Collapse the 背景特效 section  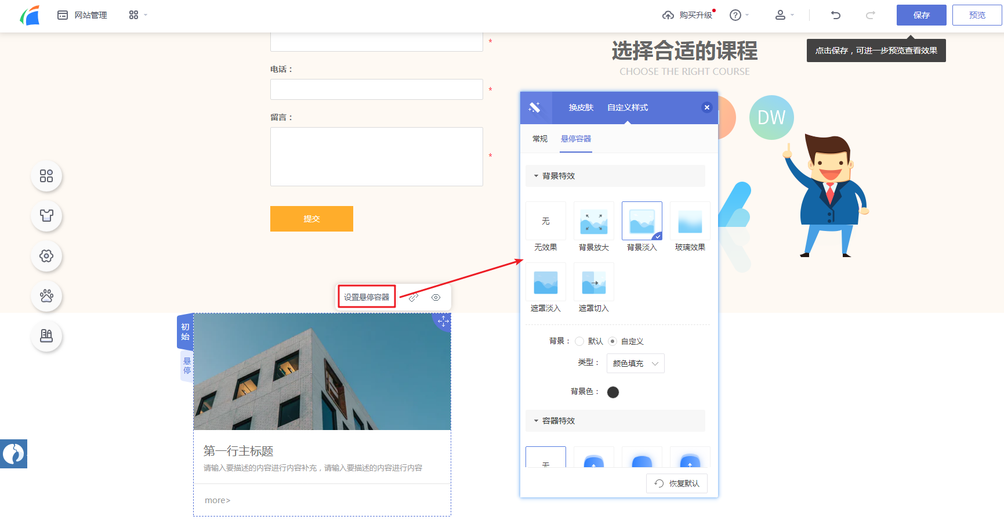[x=615, y=176]
